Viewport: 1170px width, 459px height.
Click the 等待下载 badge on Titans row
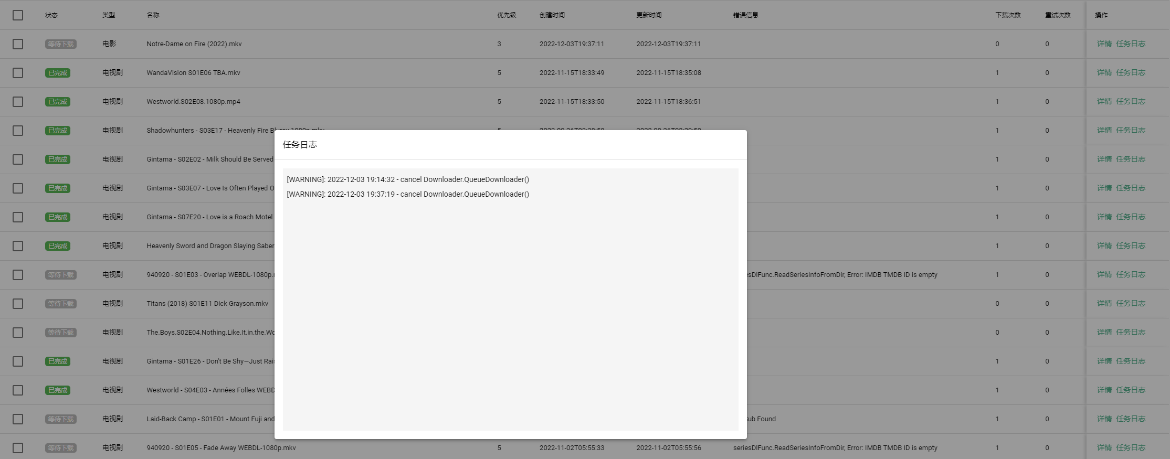coord(61,304)
